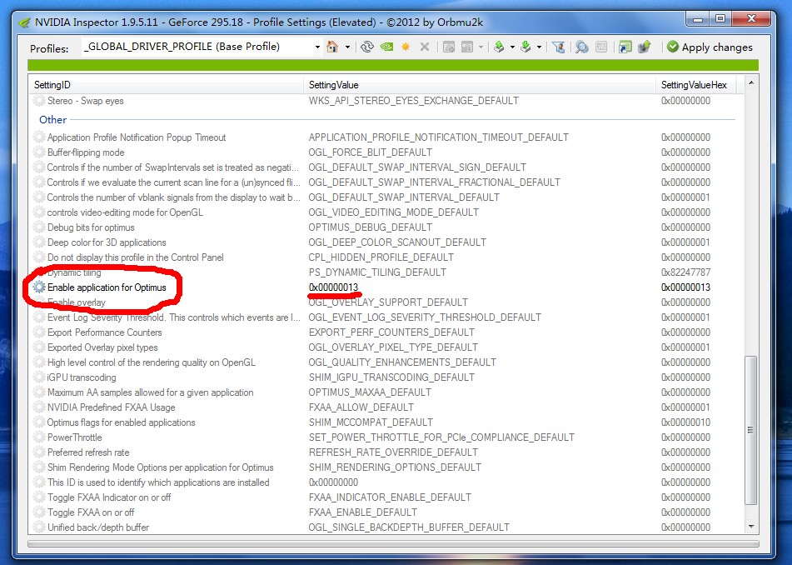The image size is (792, 565).
Task: Open the Profiles combo box dropdown arrow
Action: pyautogui.click(x=317, y=47)
